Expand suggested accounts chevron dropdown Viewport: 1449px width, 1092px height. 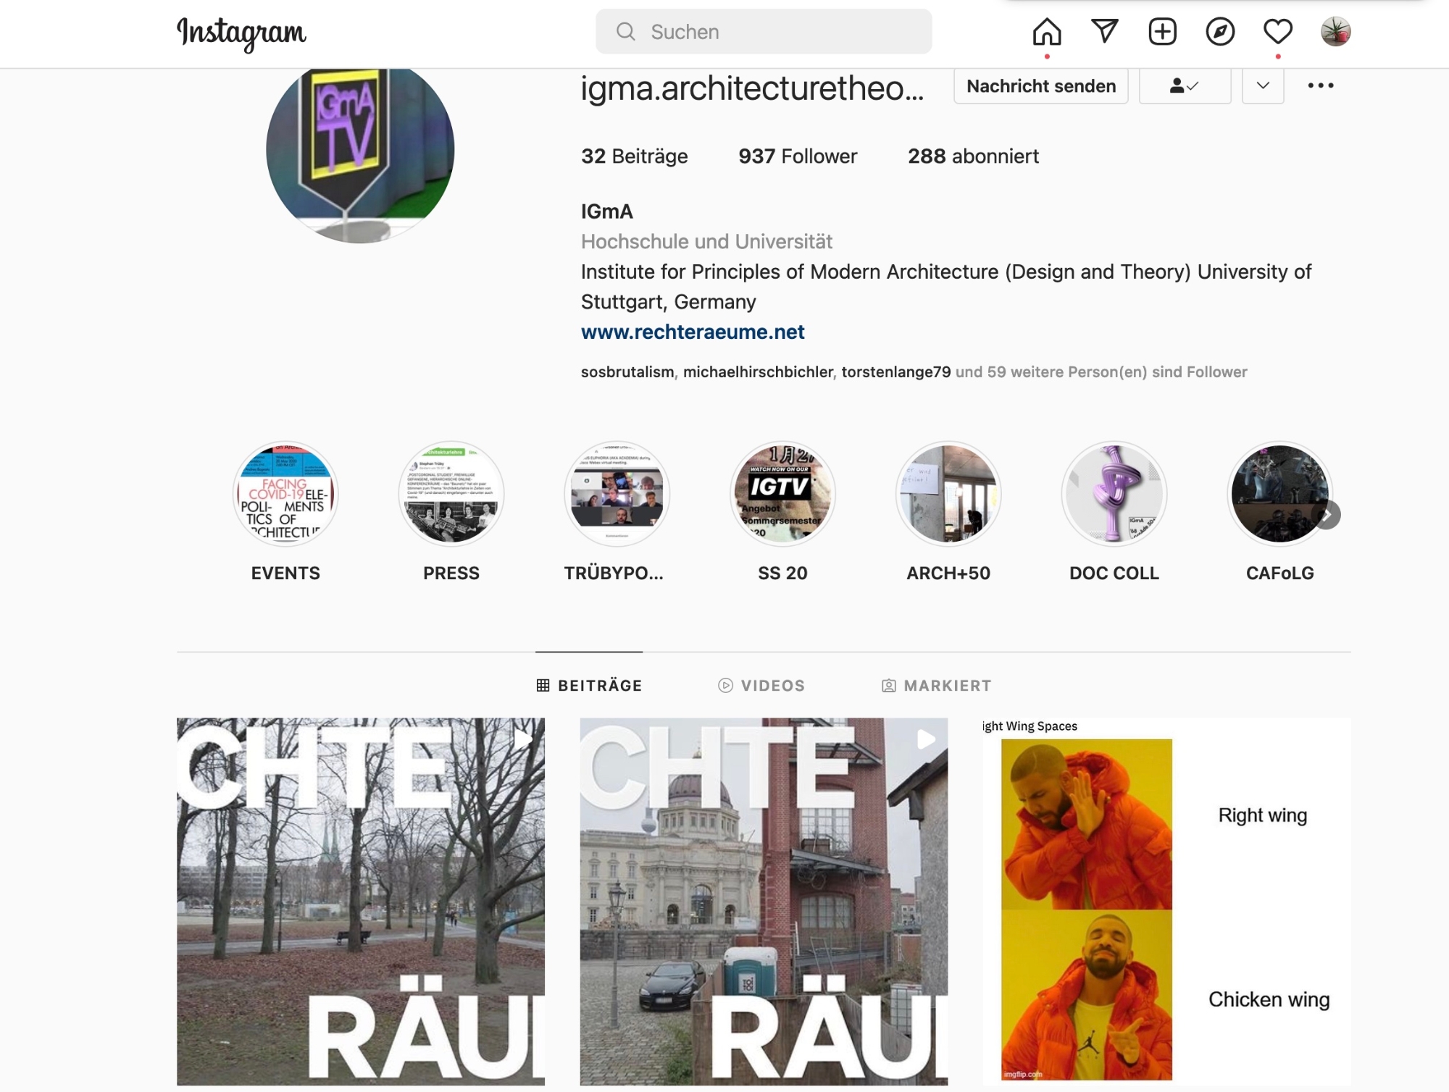click(1263, 86)
